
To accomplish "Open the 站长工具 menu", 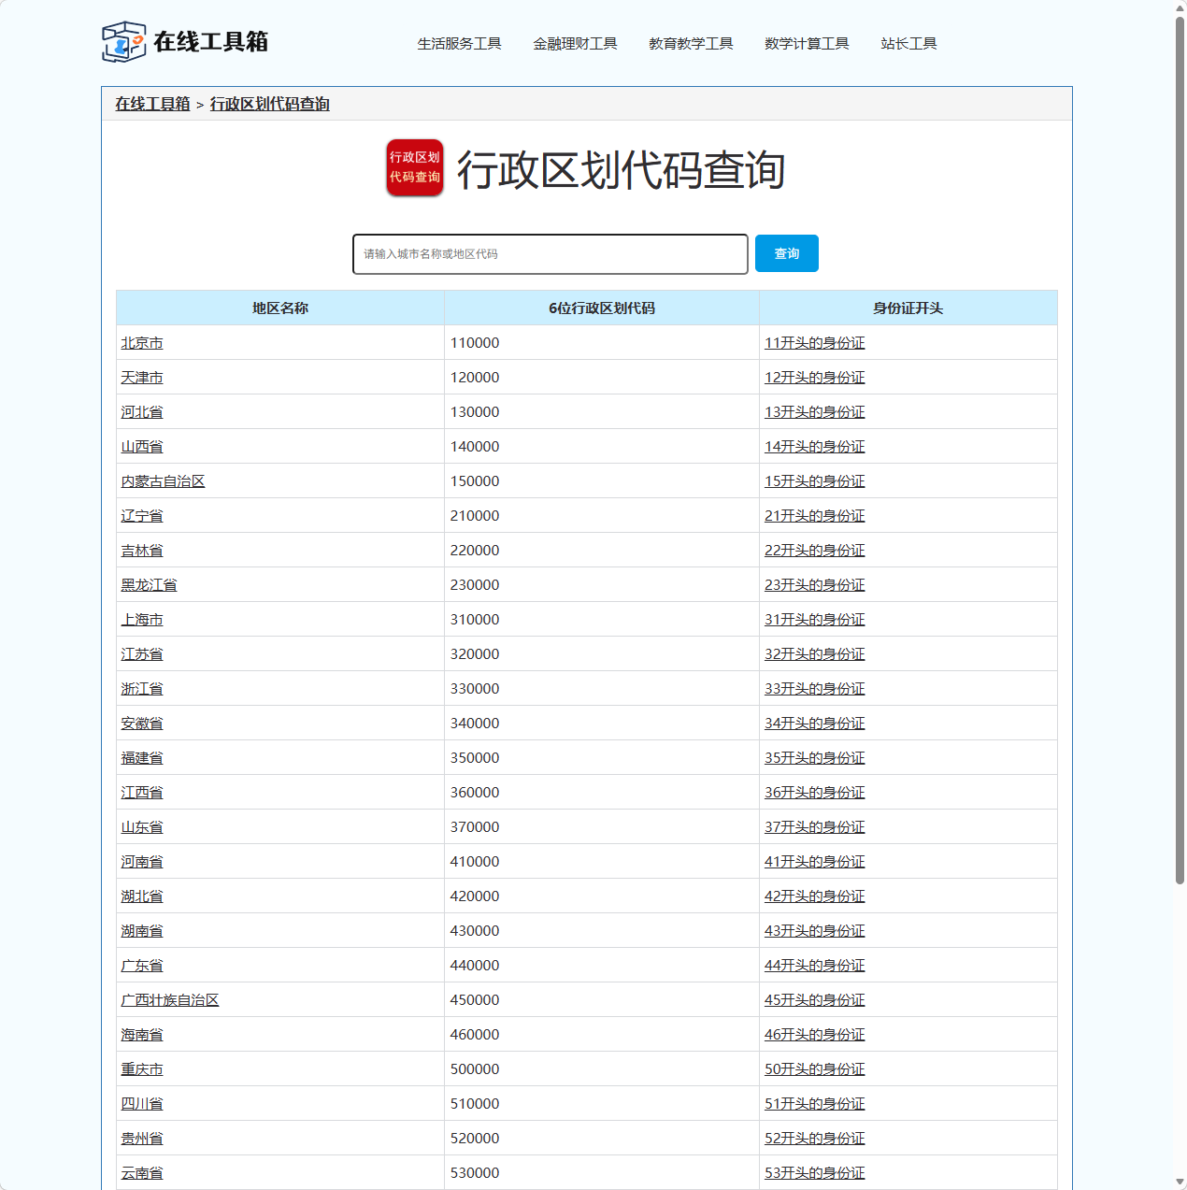I will click(908, 43).
